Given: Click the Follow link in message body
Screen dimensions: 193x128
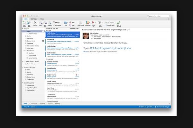Looking at the screenshot, I should point(85,52).
